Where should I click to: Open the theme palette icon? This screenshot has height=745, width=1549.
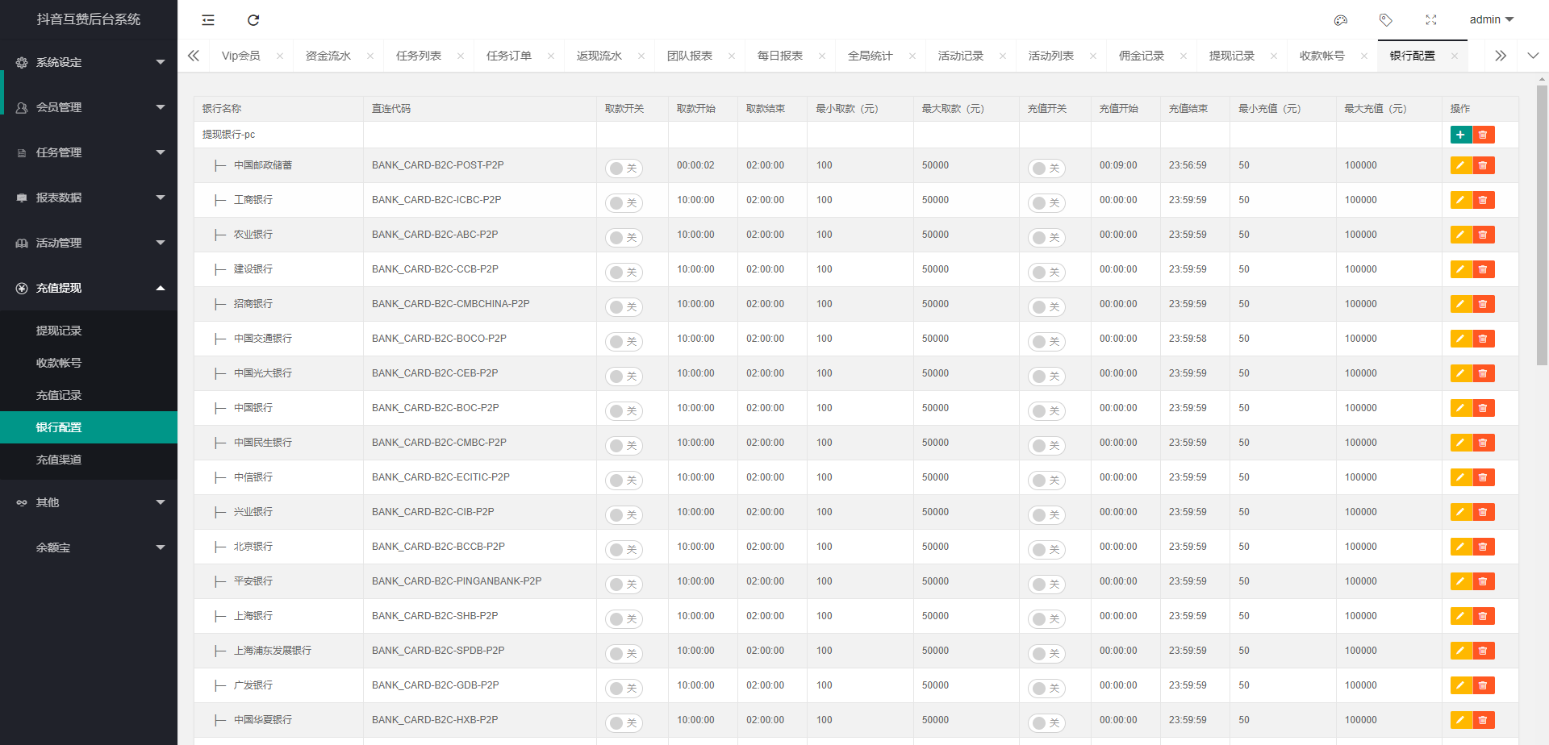(1341, 20)
